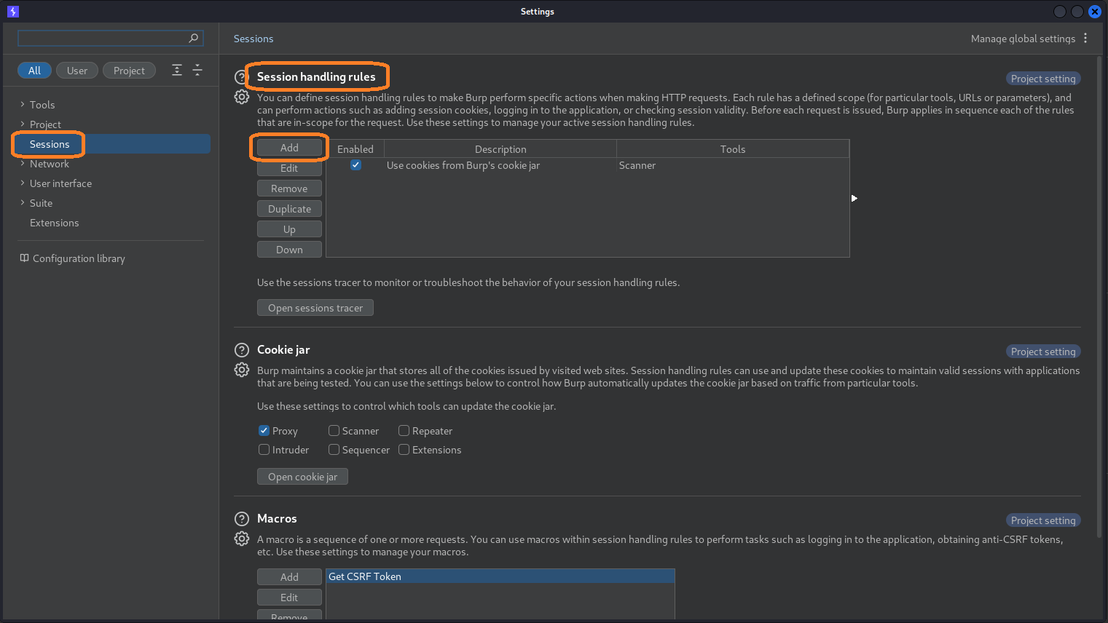Expand the Tools settings category
The image size is (1108, 623).
click(21, 104)
